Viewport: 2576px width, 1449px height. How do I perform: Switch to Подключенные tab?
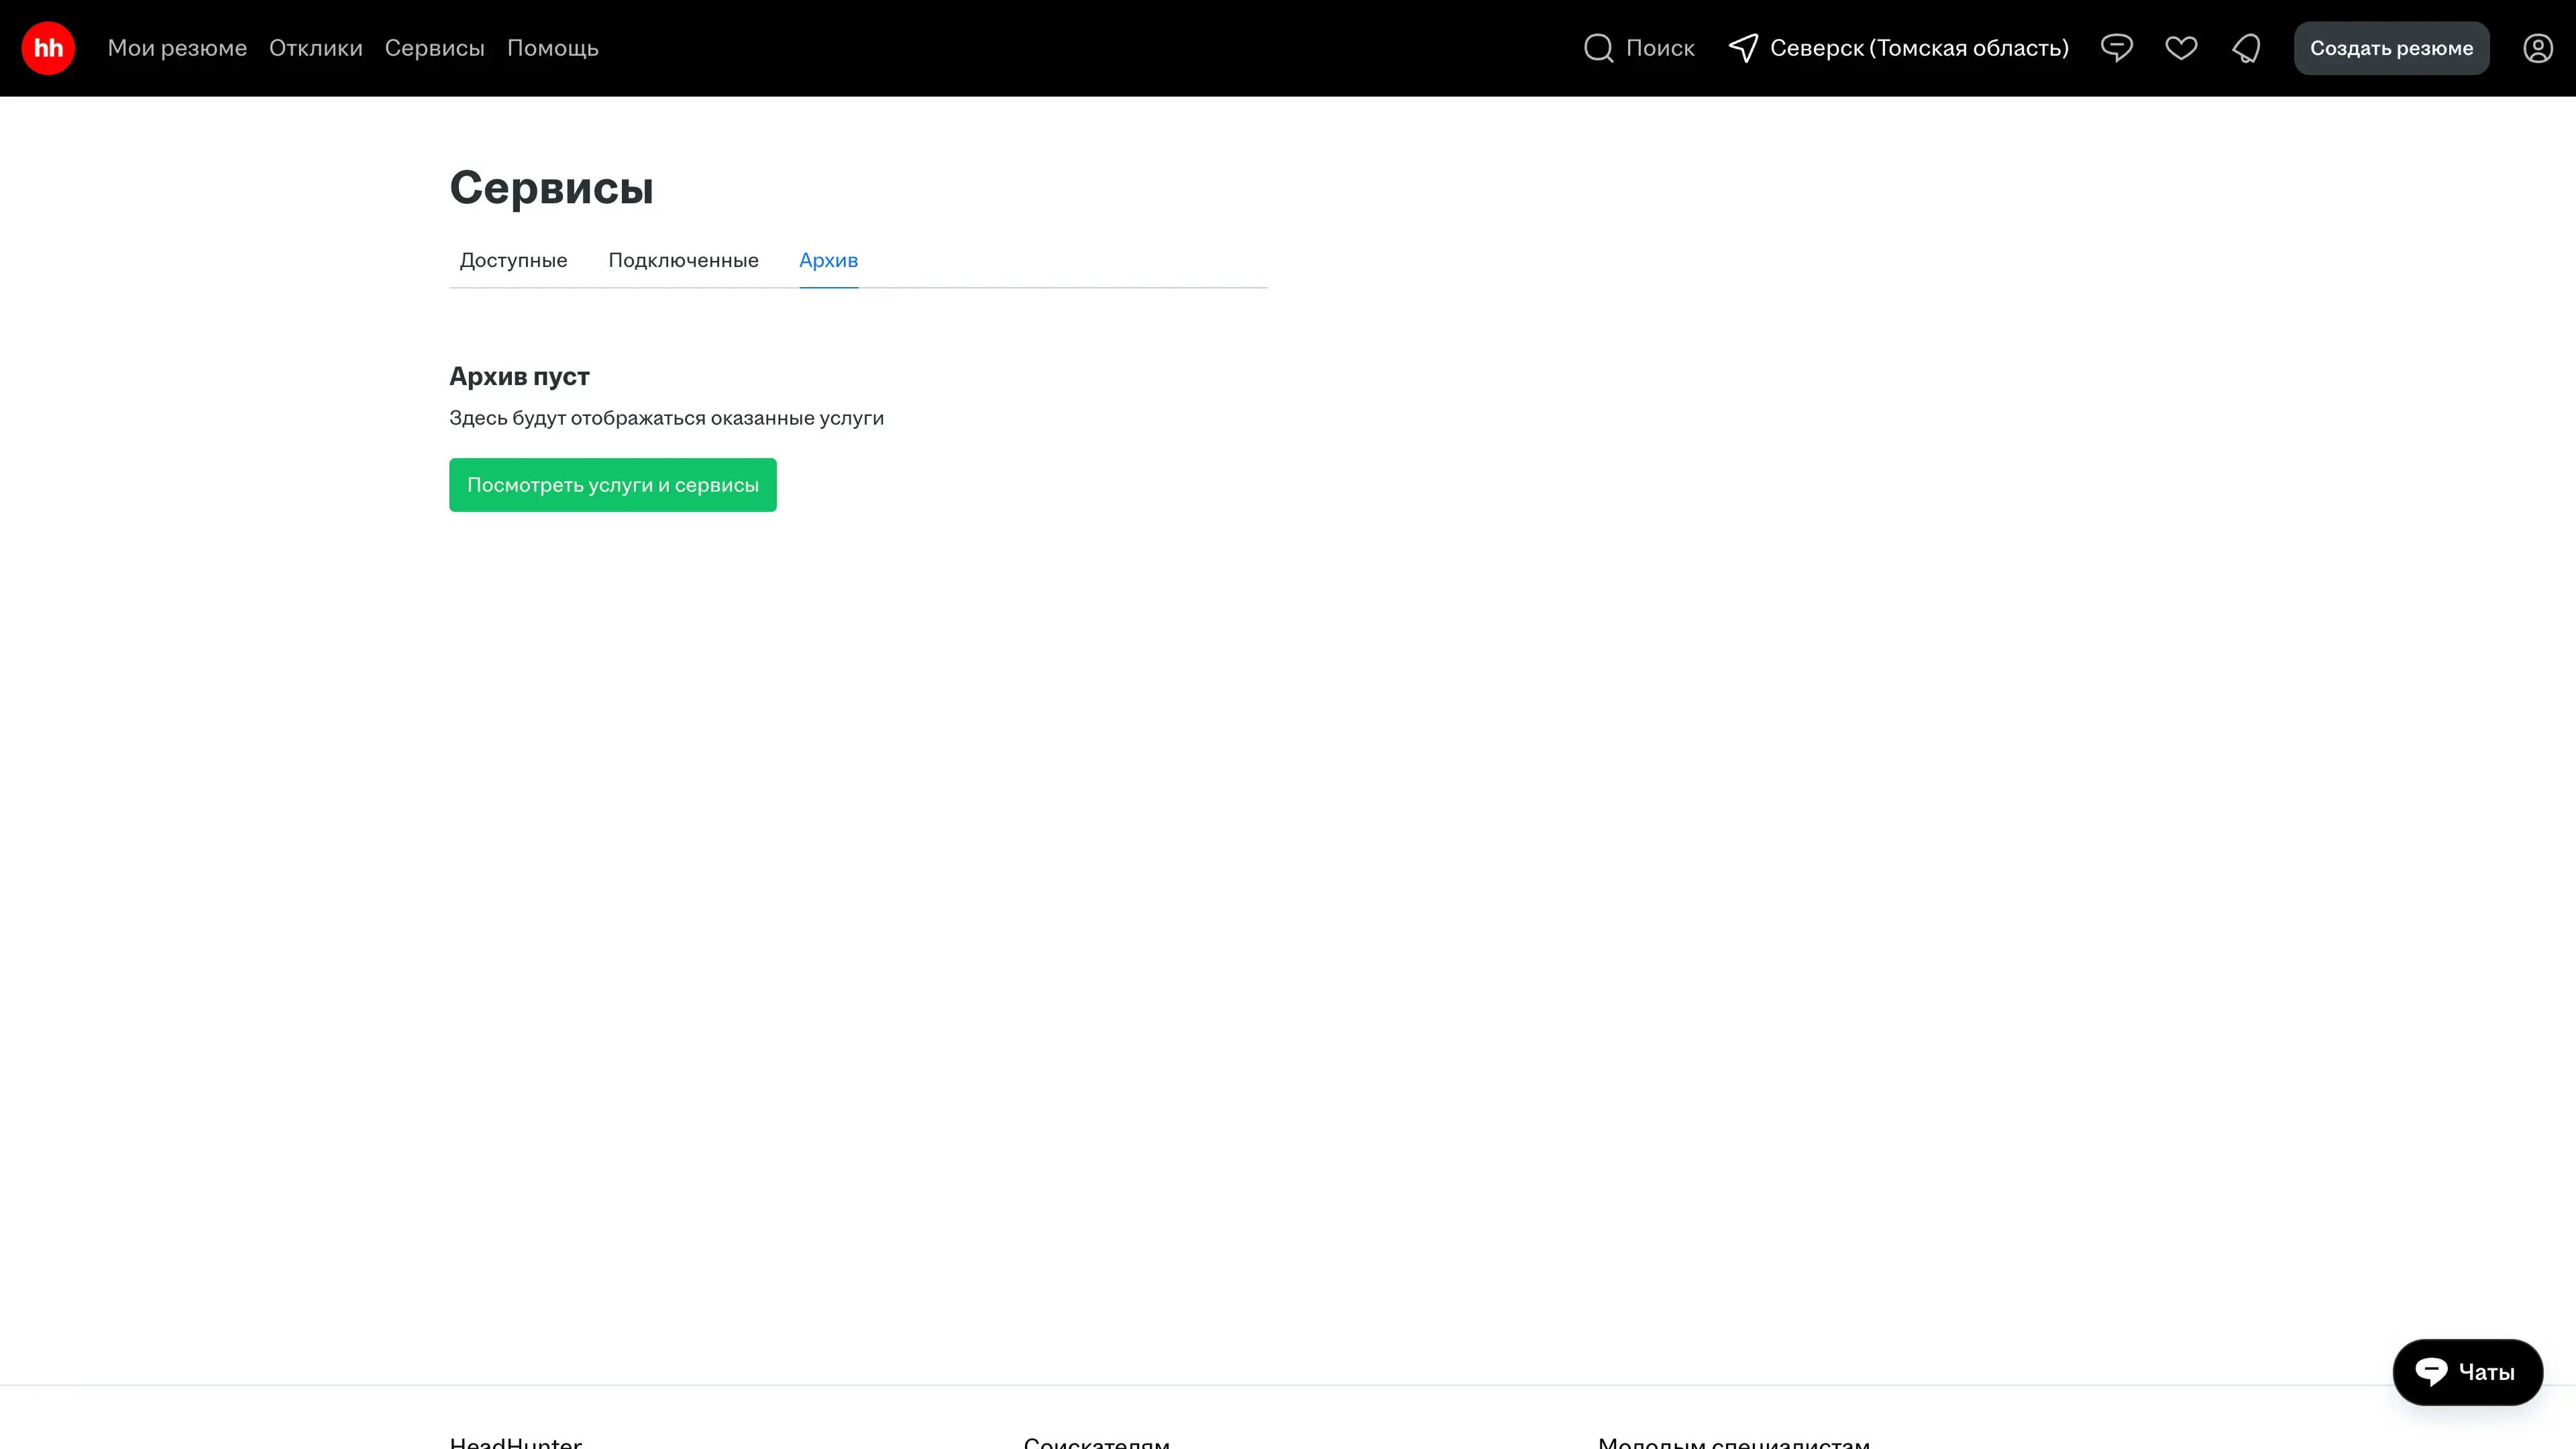(683, 260)
